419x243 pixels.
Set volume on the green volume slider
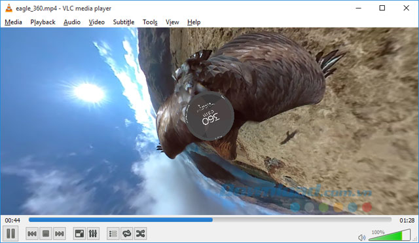[x=390, y=235]
